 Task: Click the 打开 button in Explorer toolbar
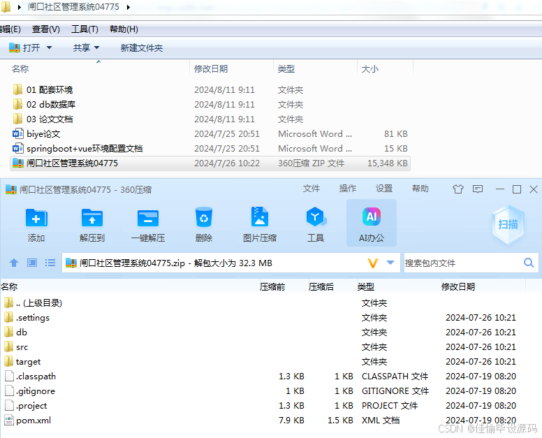click(25, 48)
